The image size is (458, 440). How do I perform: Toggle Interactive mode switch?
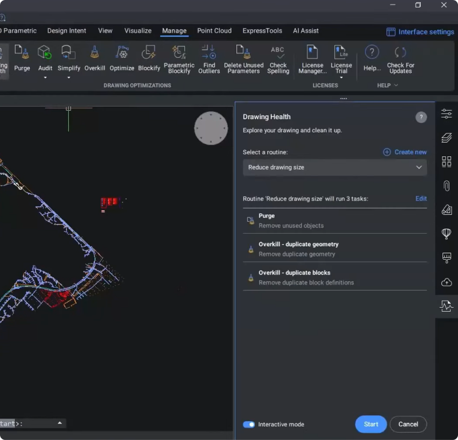[x=249, y=425]
